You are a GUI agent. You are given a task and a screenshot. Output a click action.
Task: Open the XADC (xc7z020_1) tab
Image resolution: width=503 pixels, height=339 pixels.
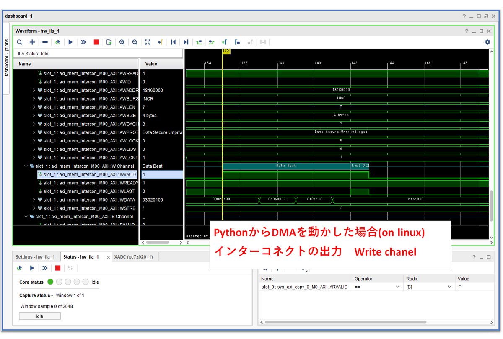point(133,257)
